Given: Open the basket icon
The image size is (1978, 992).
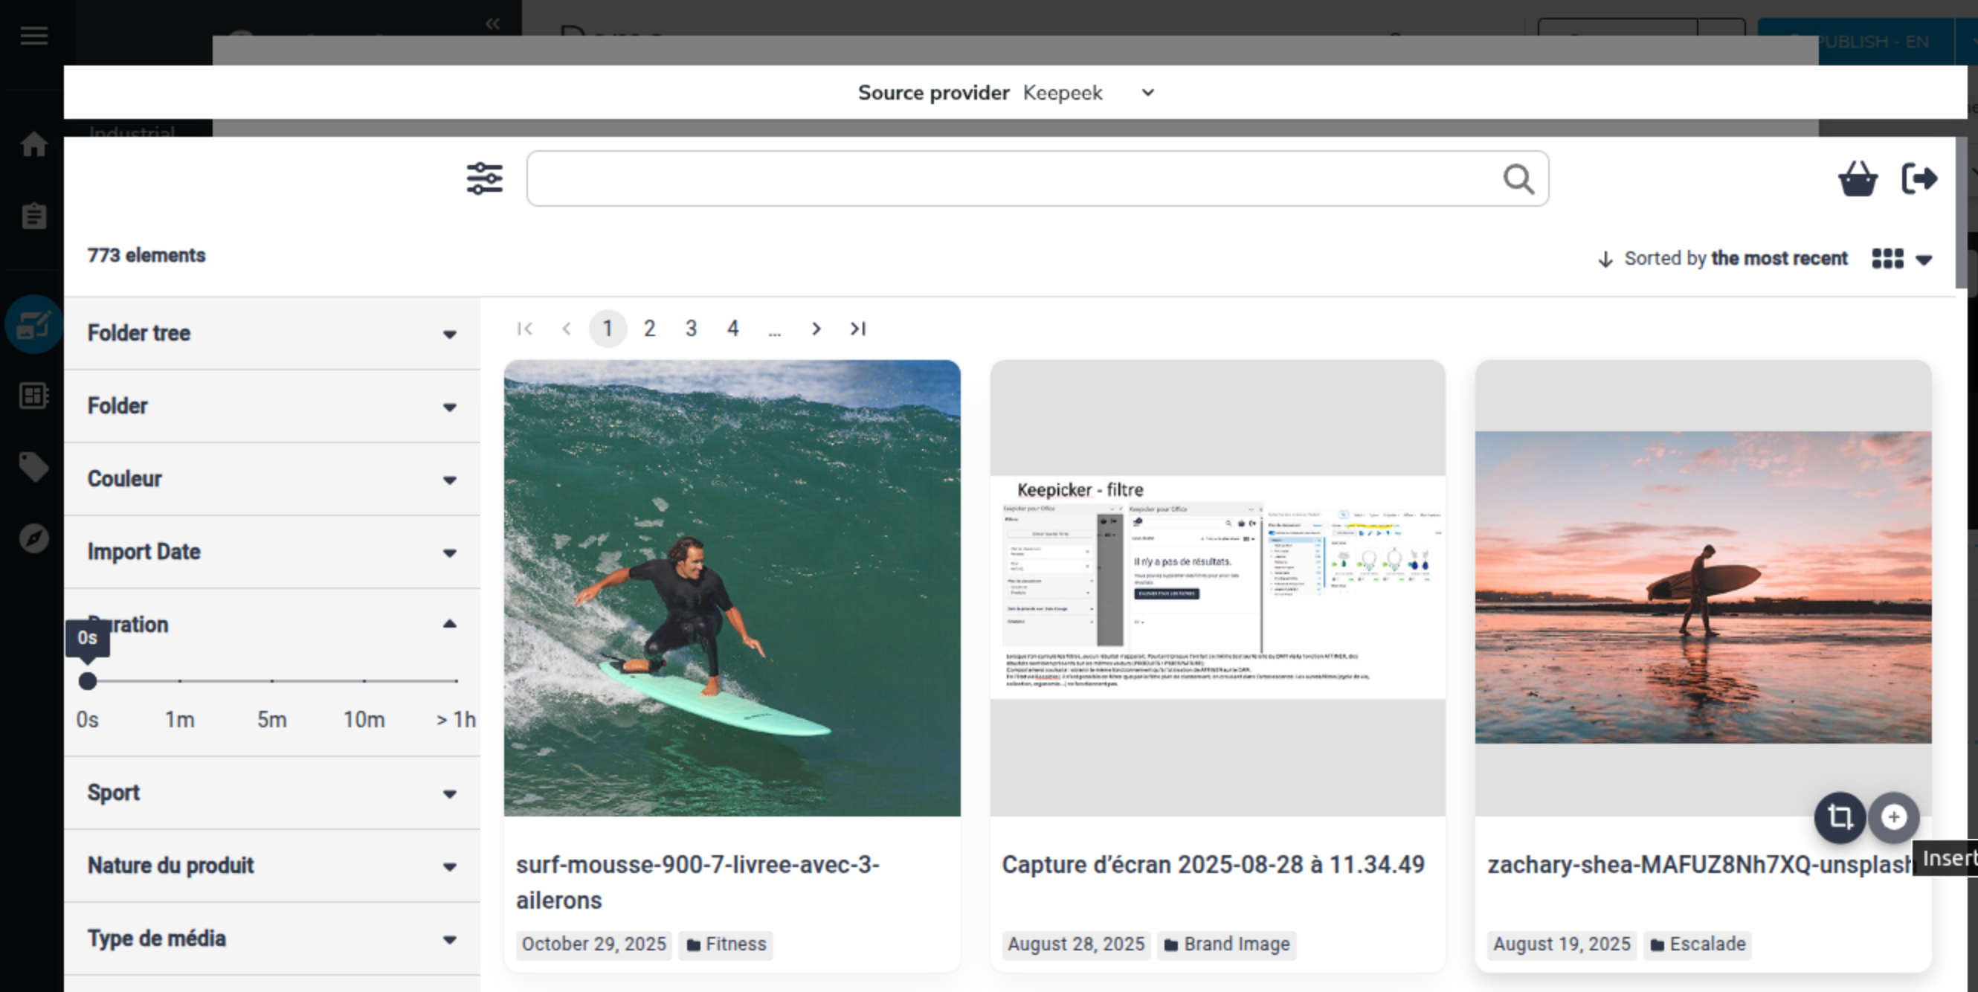Looking at the screenshot, I should pyautogui.click(x=1858, y=179).
